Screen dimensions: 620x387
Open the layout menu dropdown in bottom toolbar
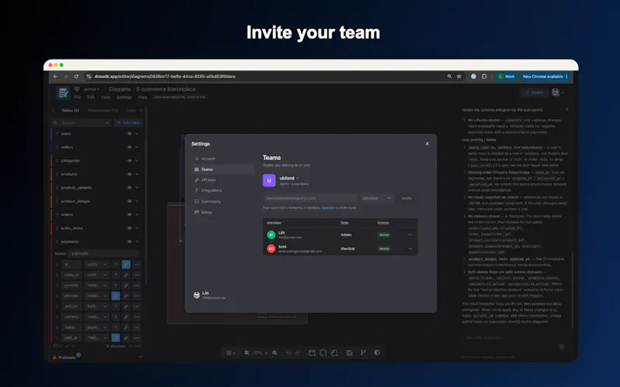(230, 353)
